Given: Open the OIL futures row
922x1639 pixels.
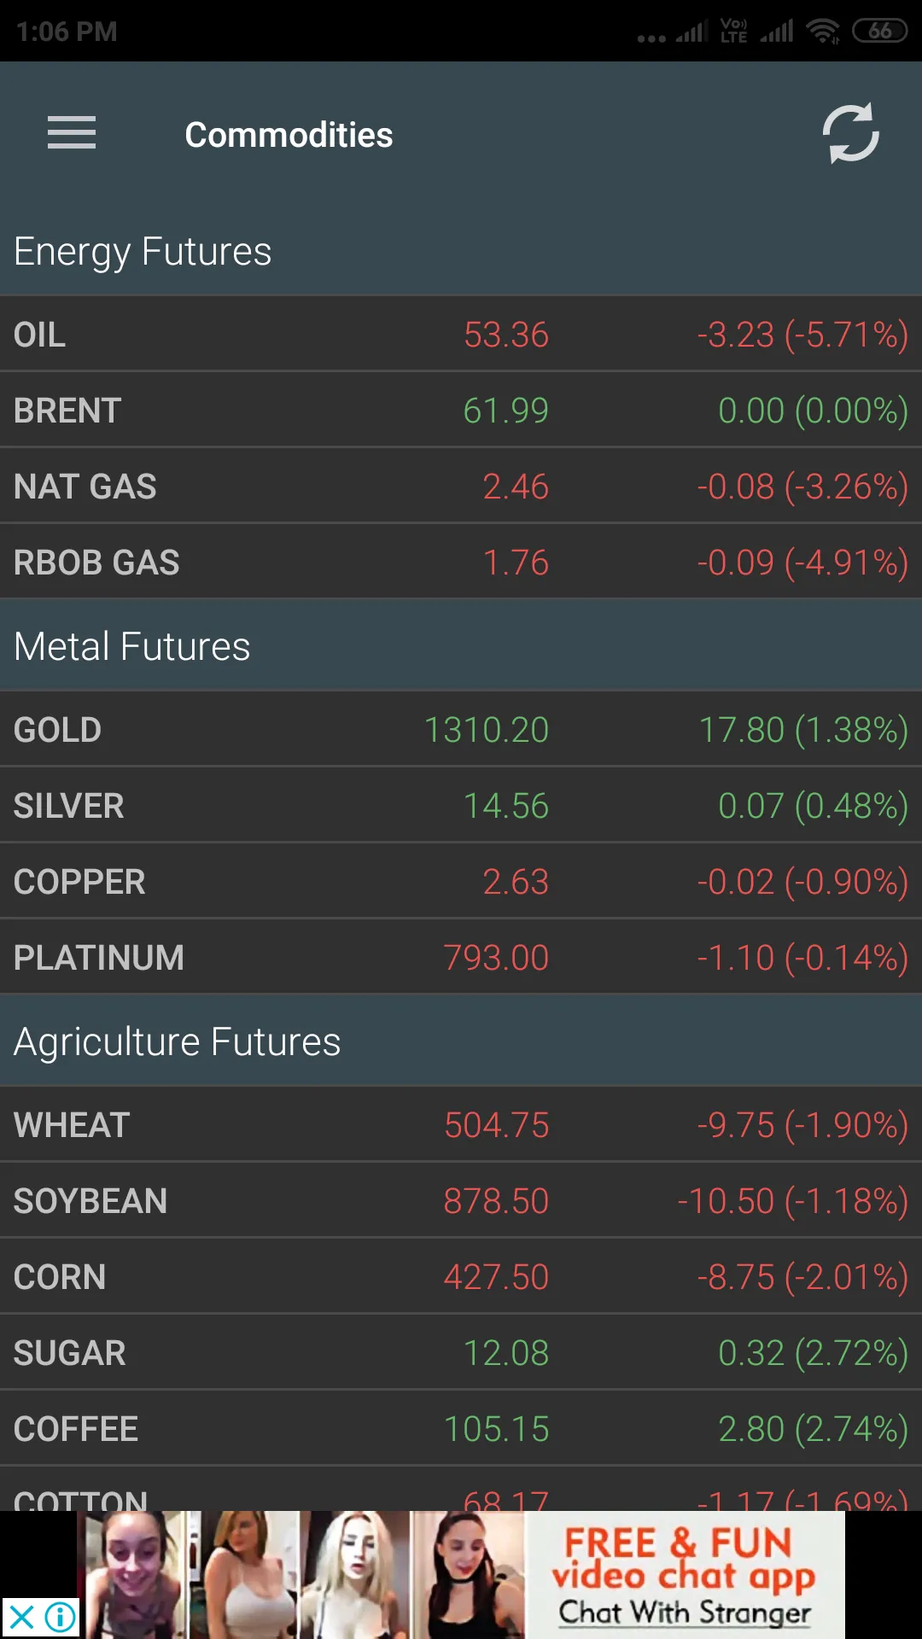Looking at the screenshot, I should pos(461,334).
